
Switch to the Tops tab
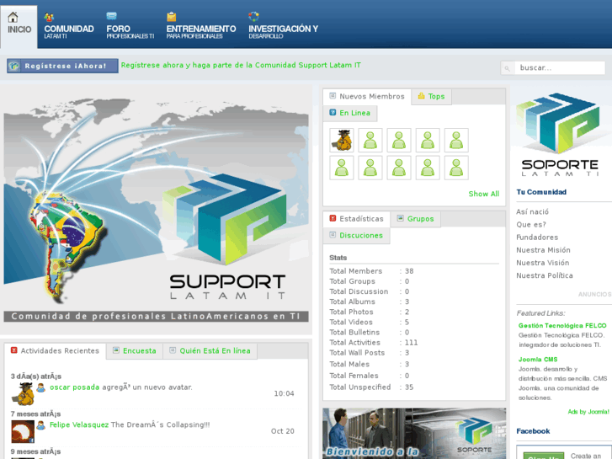(x=431, y=97)
